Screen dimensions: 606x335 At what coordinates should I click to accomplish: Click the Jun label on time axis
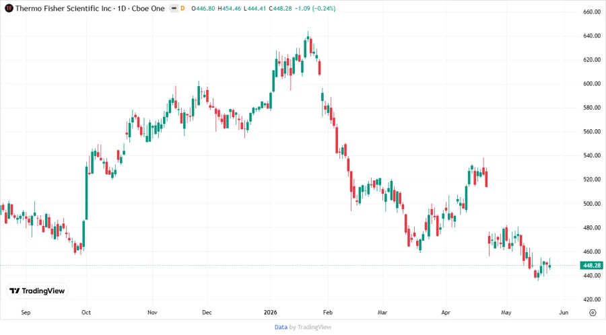564,312
